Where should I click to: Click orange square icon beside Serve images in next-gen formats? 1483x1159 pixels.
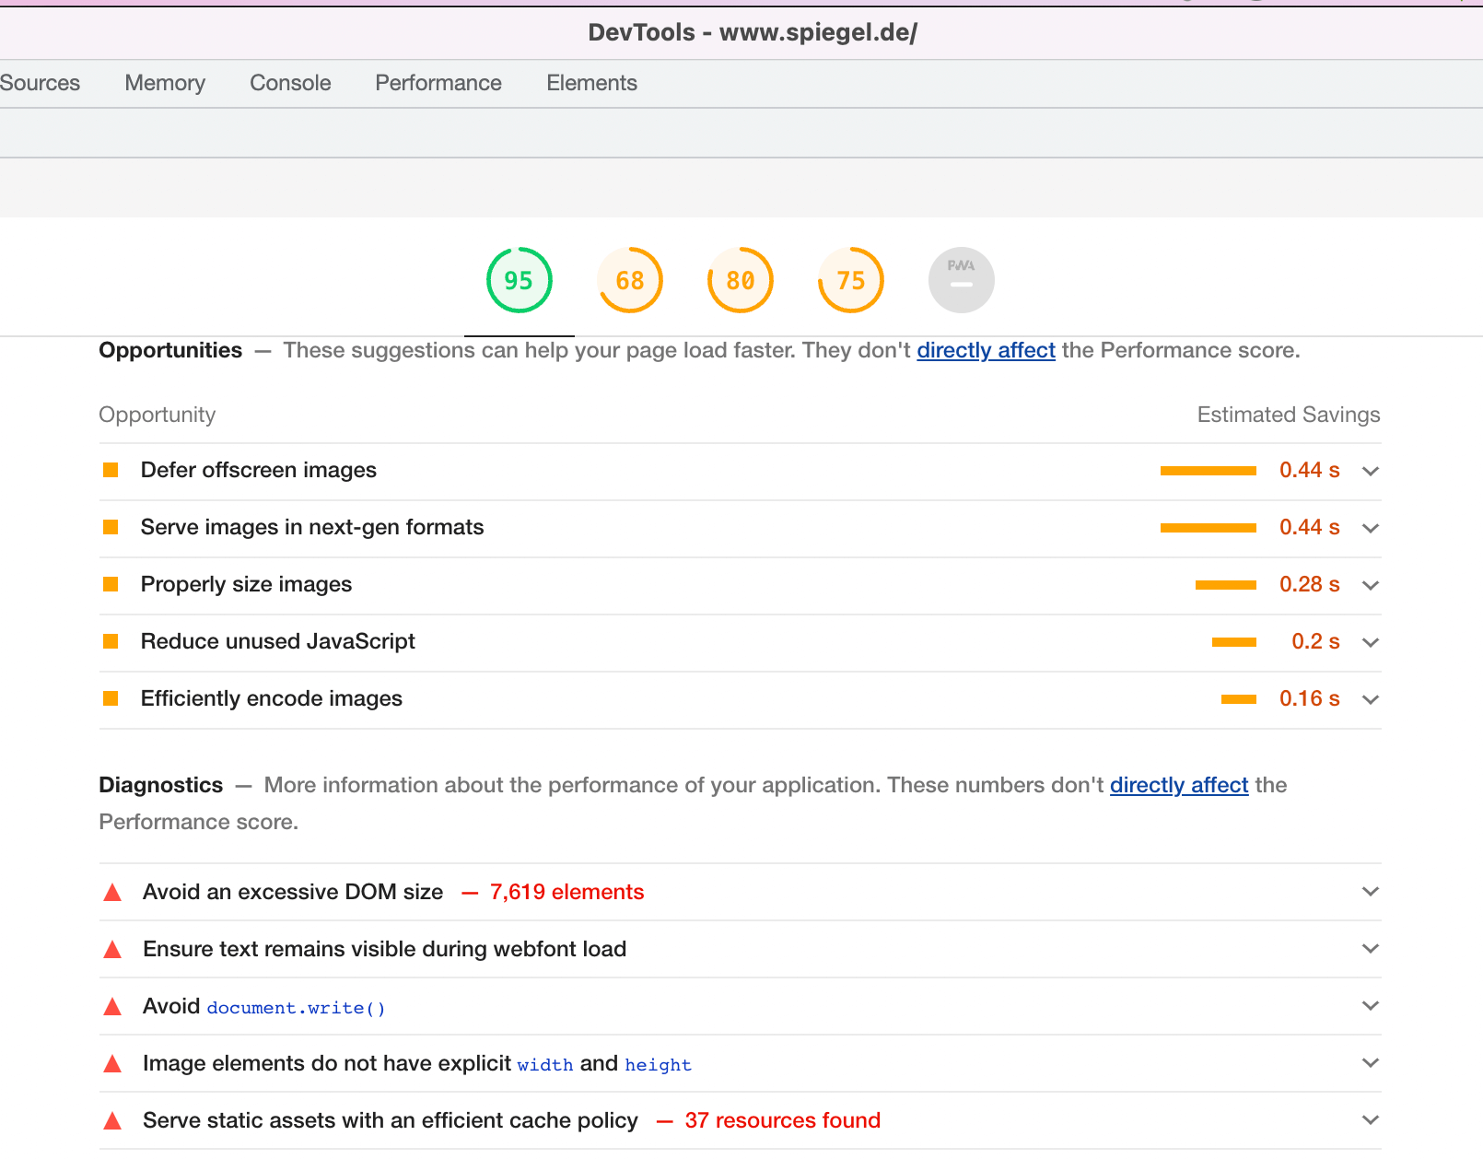111,527
